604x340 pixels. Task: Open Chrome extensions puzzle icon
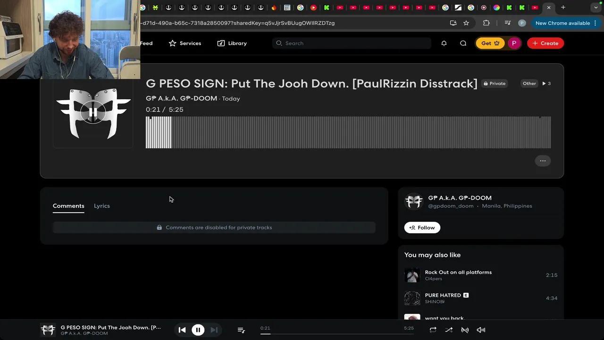(x=487, y=23)
